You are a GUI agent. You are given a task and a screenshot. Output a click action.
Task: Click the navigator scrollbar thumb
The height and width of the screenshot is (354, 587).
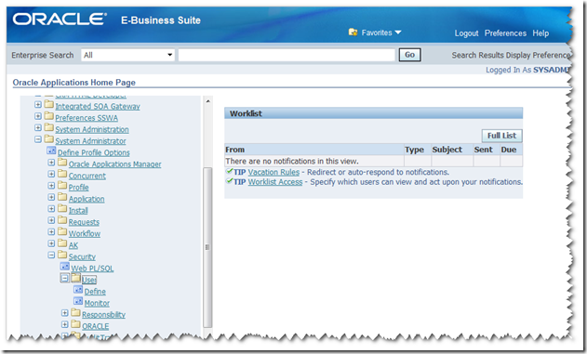coord(207,247)
